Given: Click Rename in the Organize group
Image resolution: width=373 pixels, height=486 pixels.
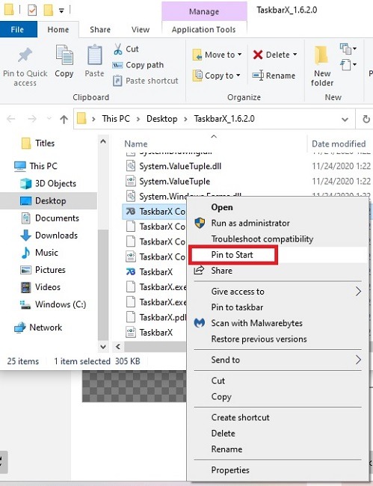Looking at the screenshot, I should point(274,76).
